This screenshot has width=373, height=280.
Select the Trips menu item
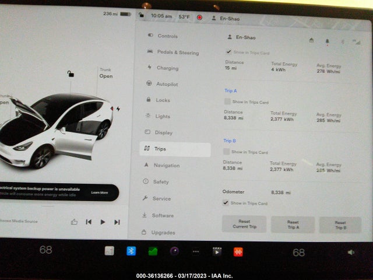[x=175, y=149]
